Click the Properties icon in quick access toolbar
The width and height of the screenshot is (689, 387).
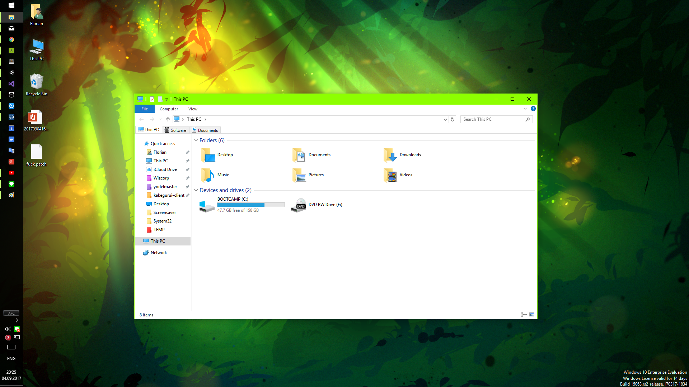(x=152, y=99)
